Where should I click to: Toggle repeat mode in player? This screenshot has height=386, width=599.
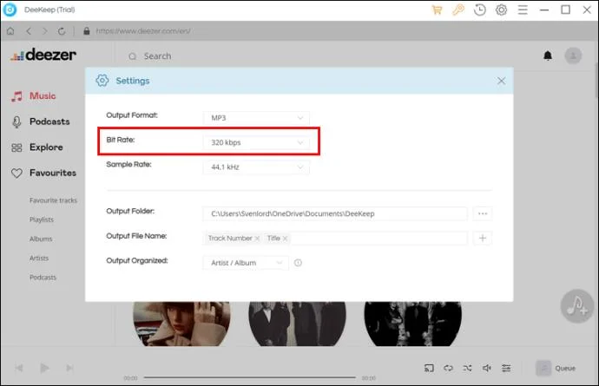pyautogui.click(x=448, y=368)
